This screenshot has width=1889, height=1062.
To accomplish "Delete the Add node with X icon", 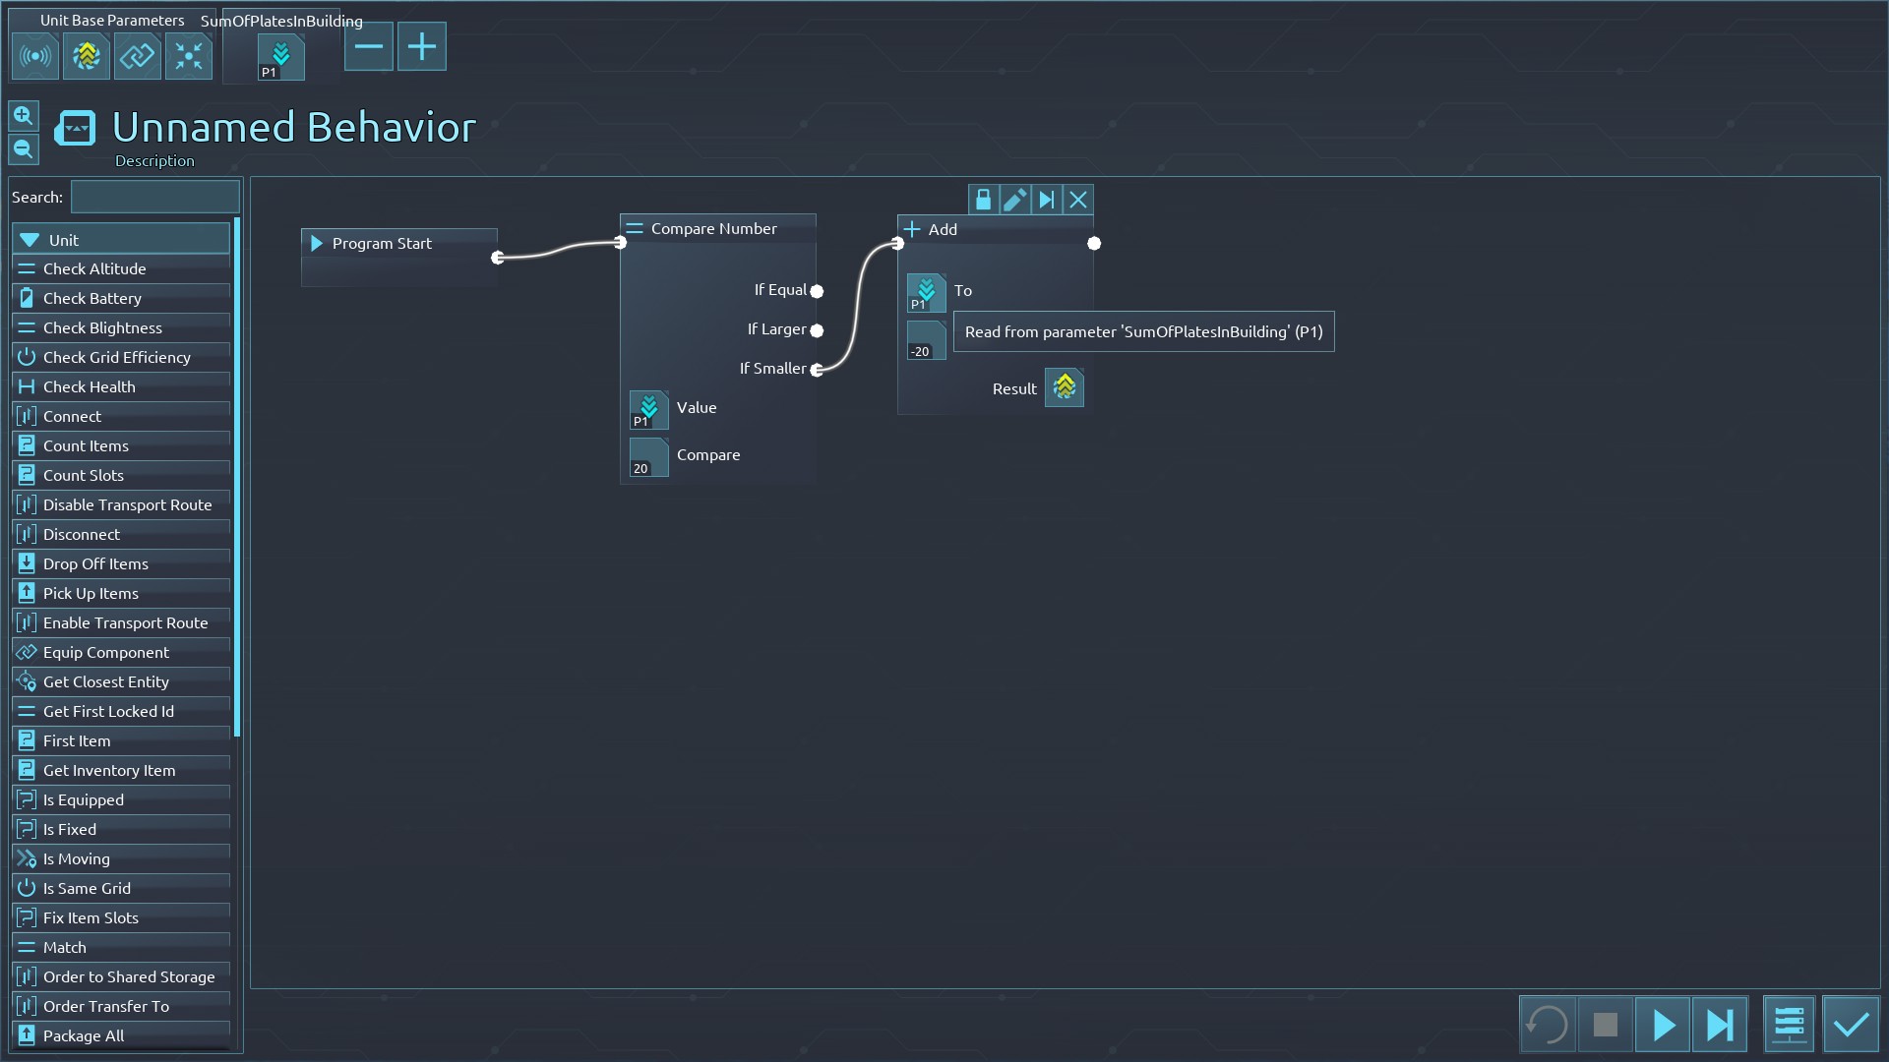I will (1078, 201).
